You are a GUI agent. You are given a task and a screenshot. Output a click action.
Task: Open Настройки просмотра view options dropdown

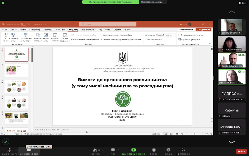(x=153, y=2)
